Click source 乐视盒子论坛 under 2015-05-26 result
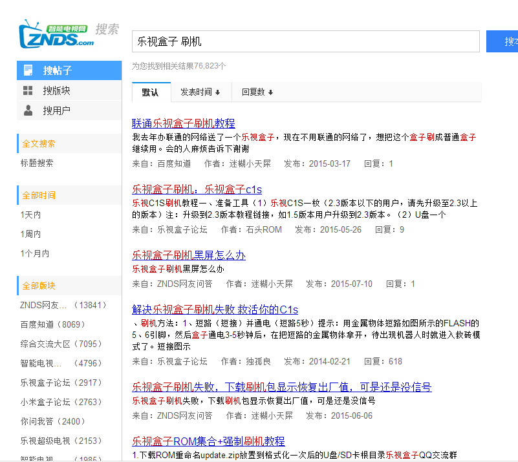Image resolution: width=518 pixels, height=462 pixels. pos(182,229)
